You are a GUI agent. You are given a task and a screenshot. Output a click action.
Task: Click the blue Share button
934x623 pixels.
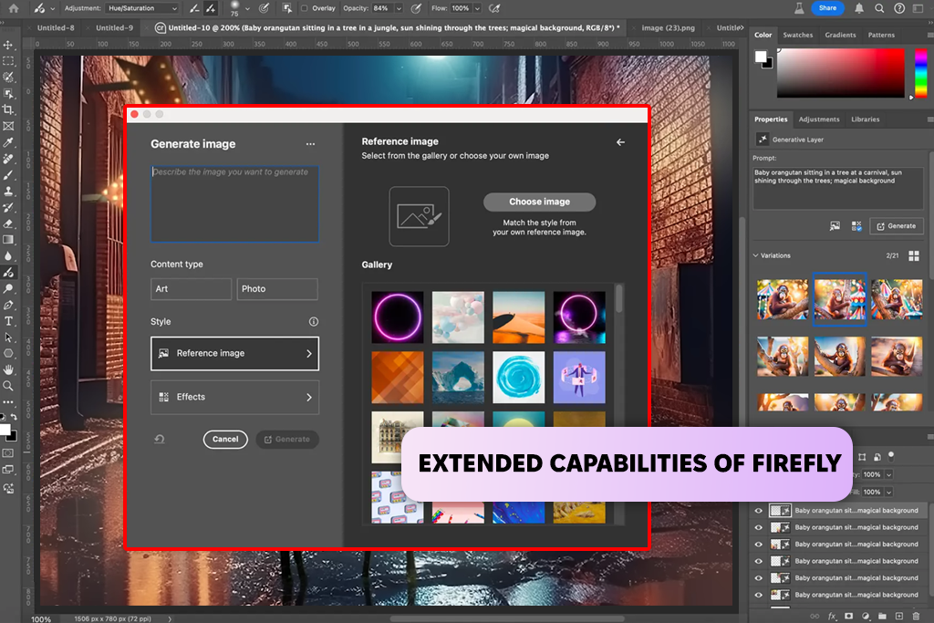point(827,8)
